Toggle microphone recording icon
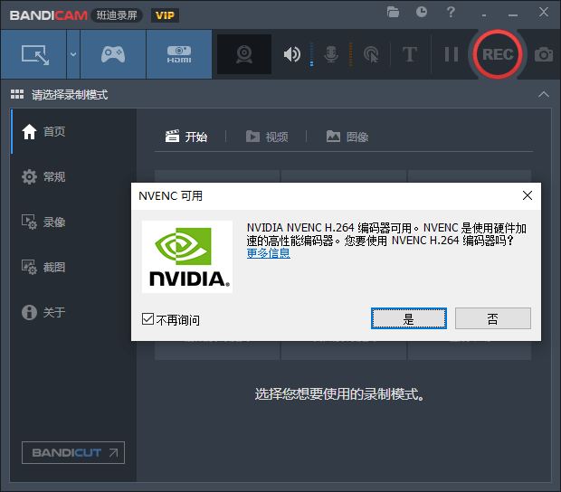 (331, 54)
